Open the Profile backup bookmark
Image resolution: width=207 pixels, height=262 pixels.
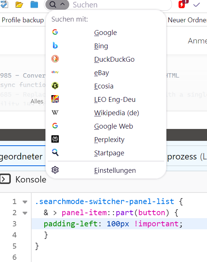coord(23,20)
